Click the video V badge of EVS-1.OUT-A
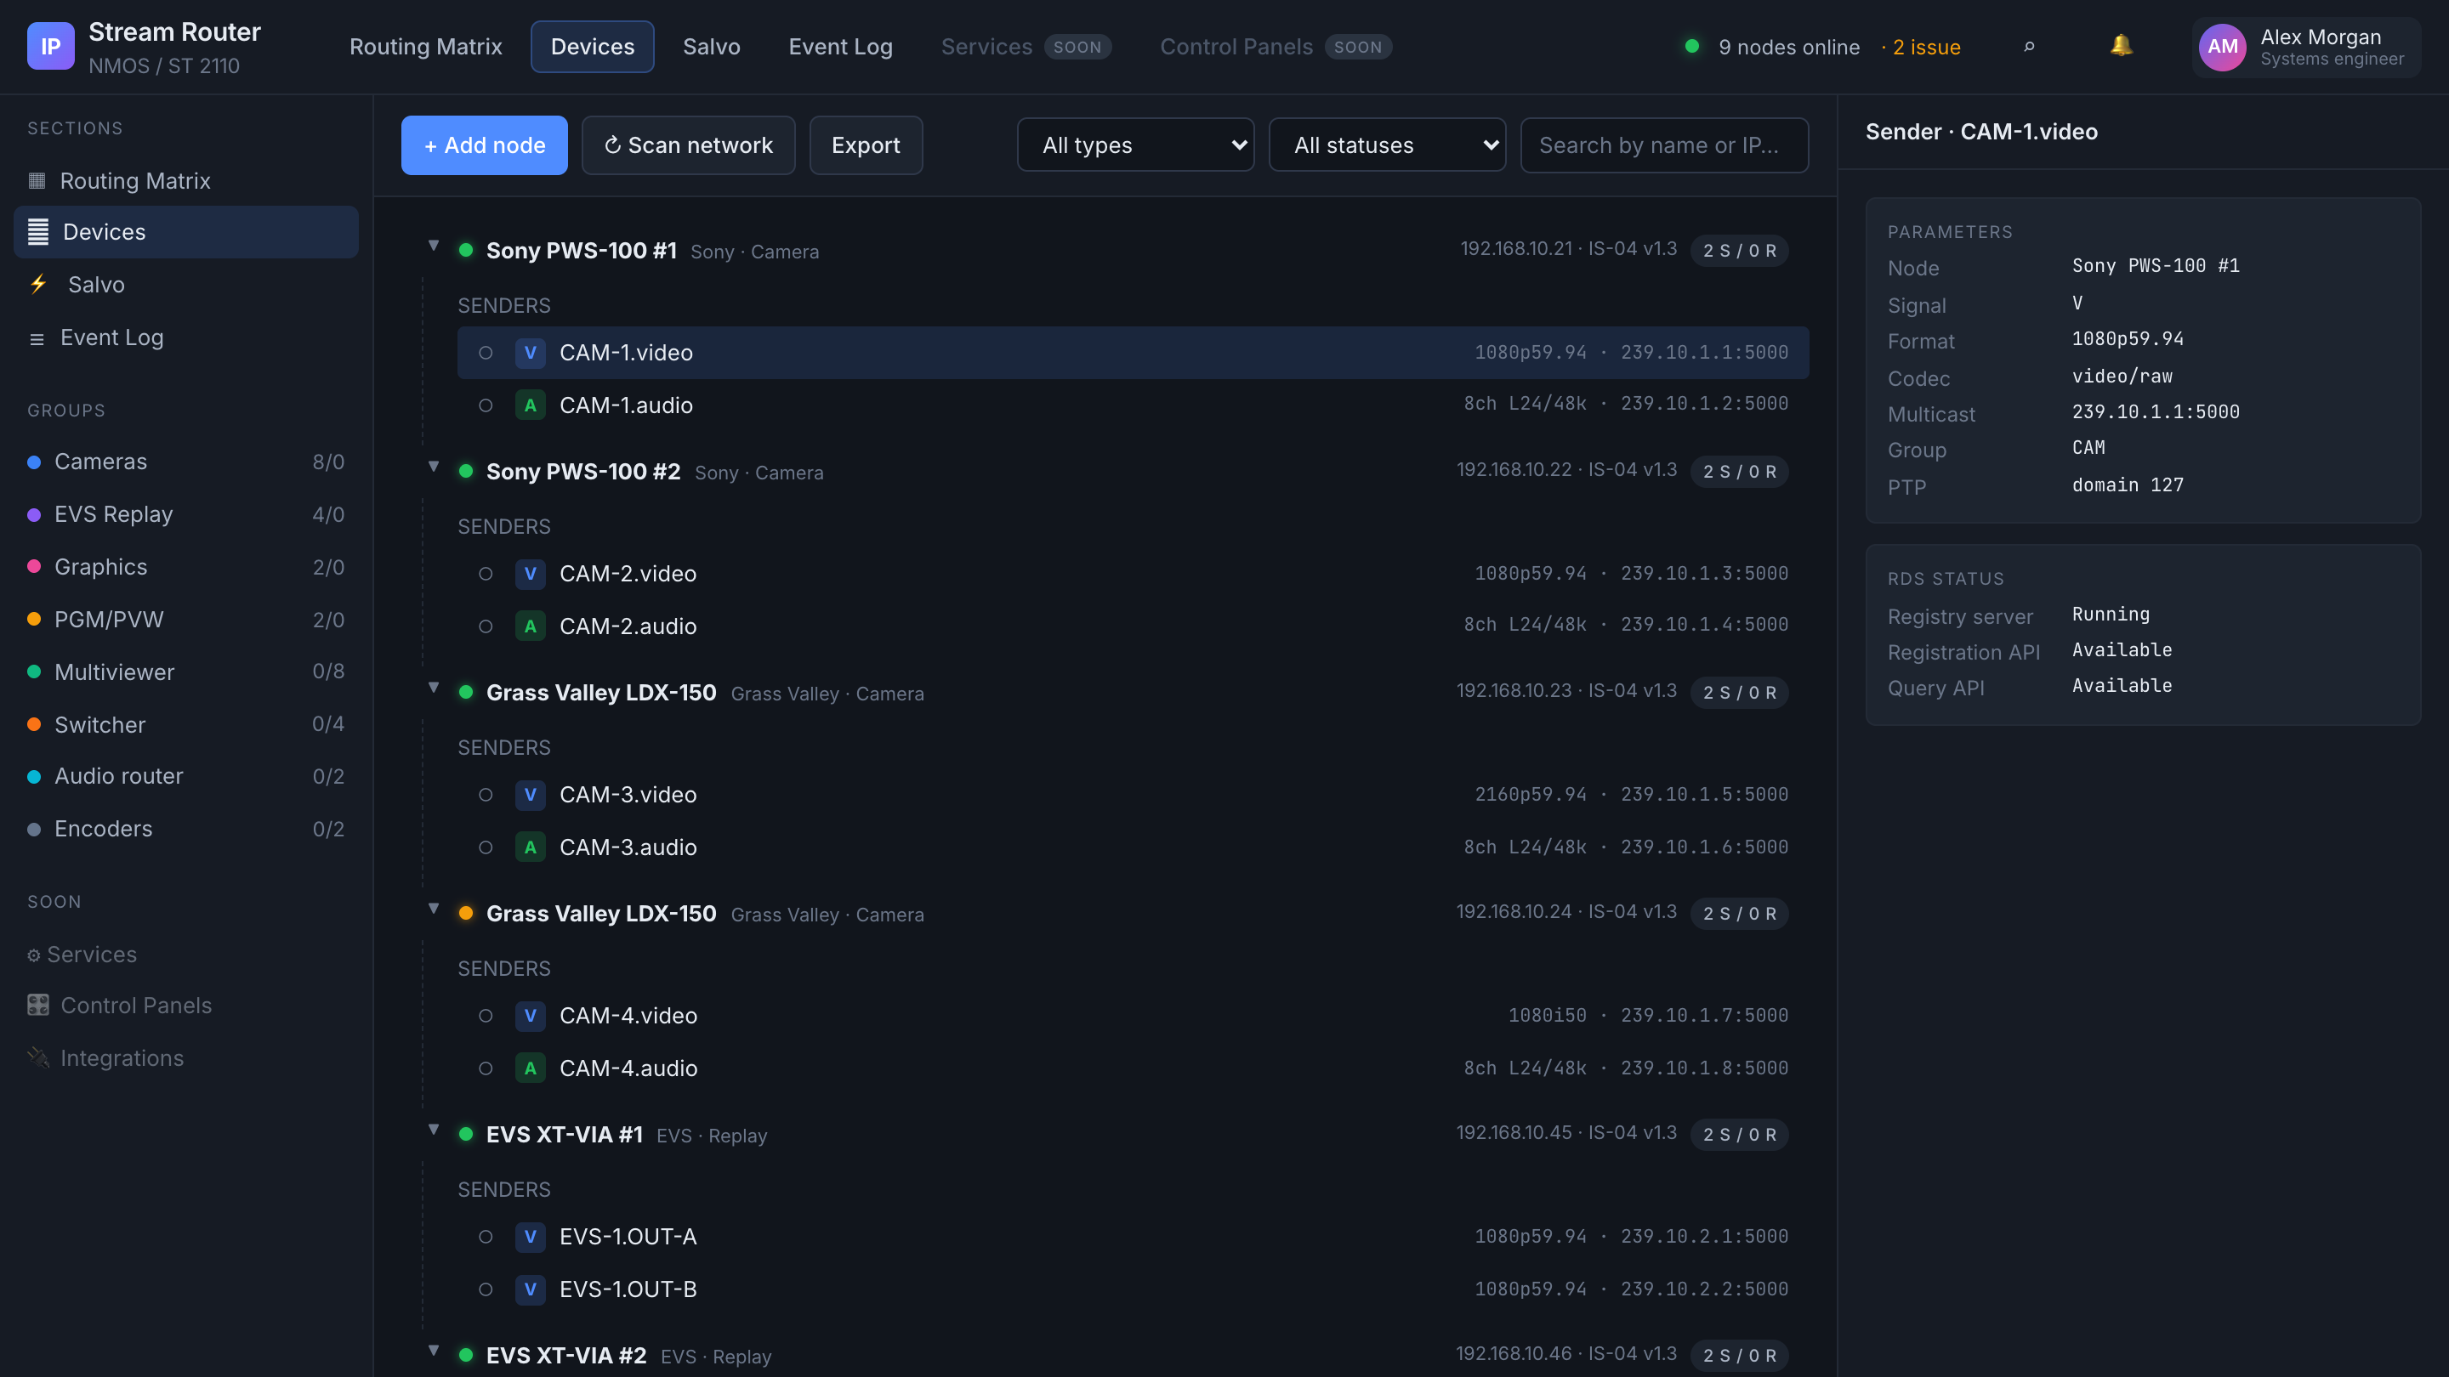 click(x=531, y=1237)
